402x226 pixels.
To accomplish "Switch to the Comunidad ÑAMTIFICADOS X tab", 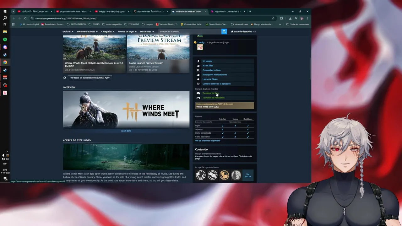I will pyautogui.click(x=150, y=12).
